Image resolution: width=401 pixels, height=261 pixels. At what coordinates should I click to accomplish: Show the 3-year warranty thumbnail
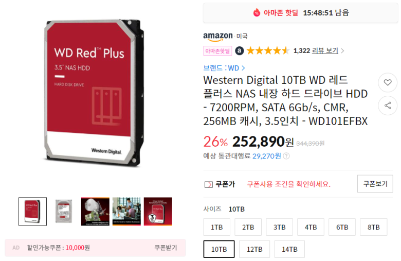tap(158, 211)
